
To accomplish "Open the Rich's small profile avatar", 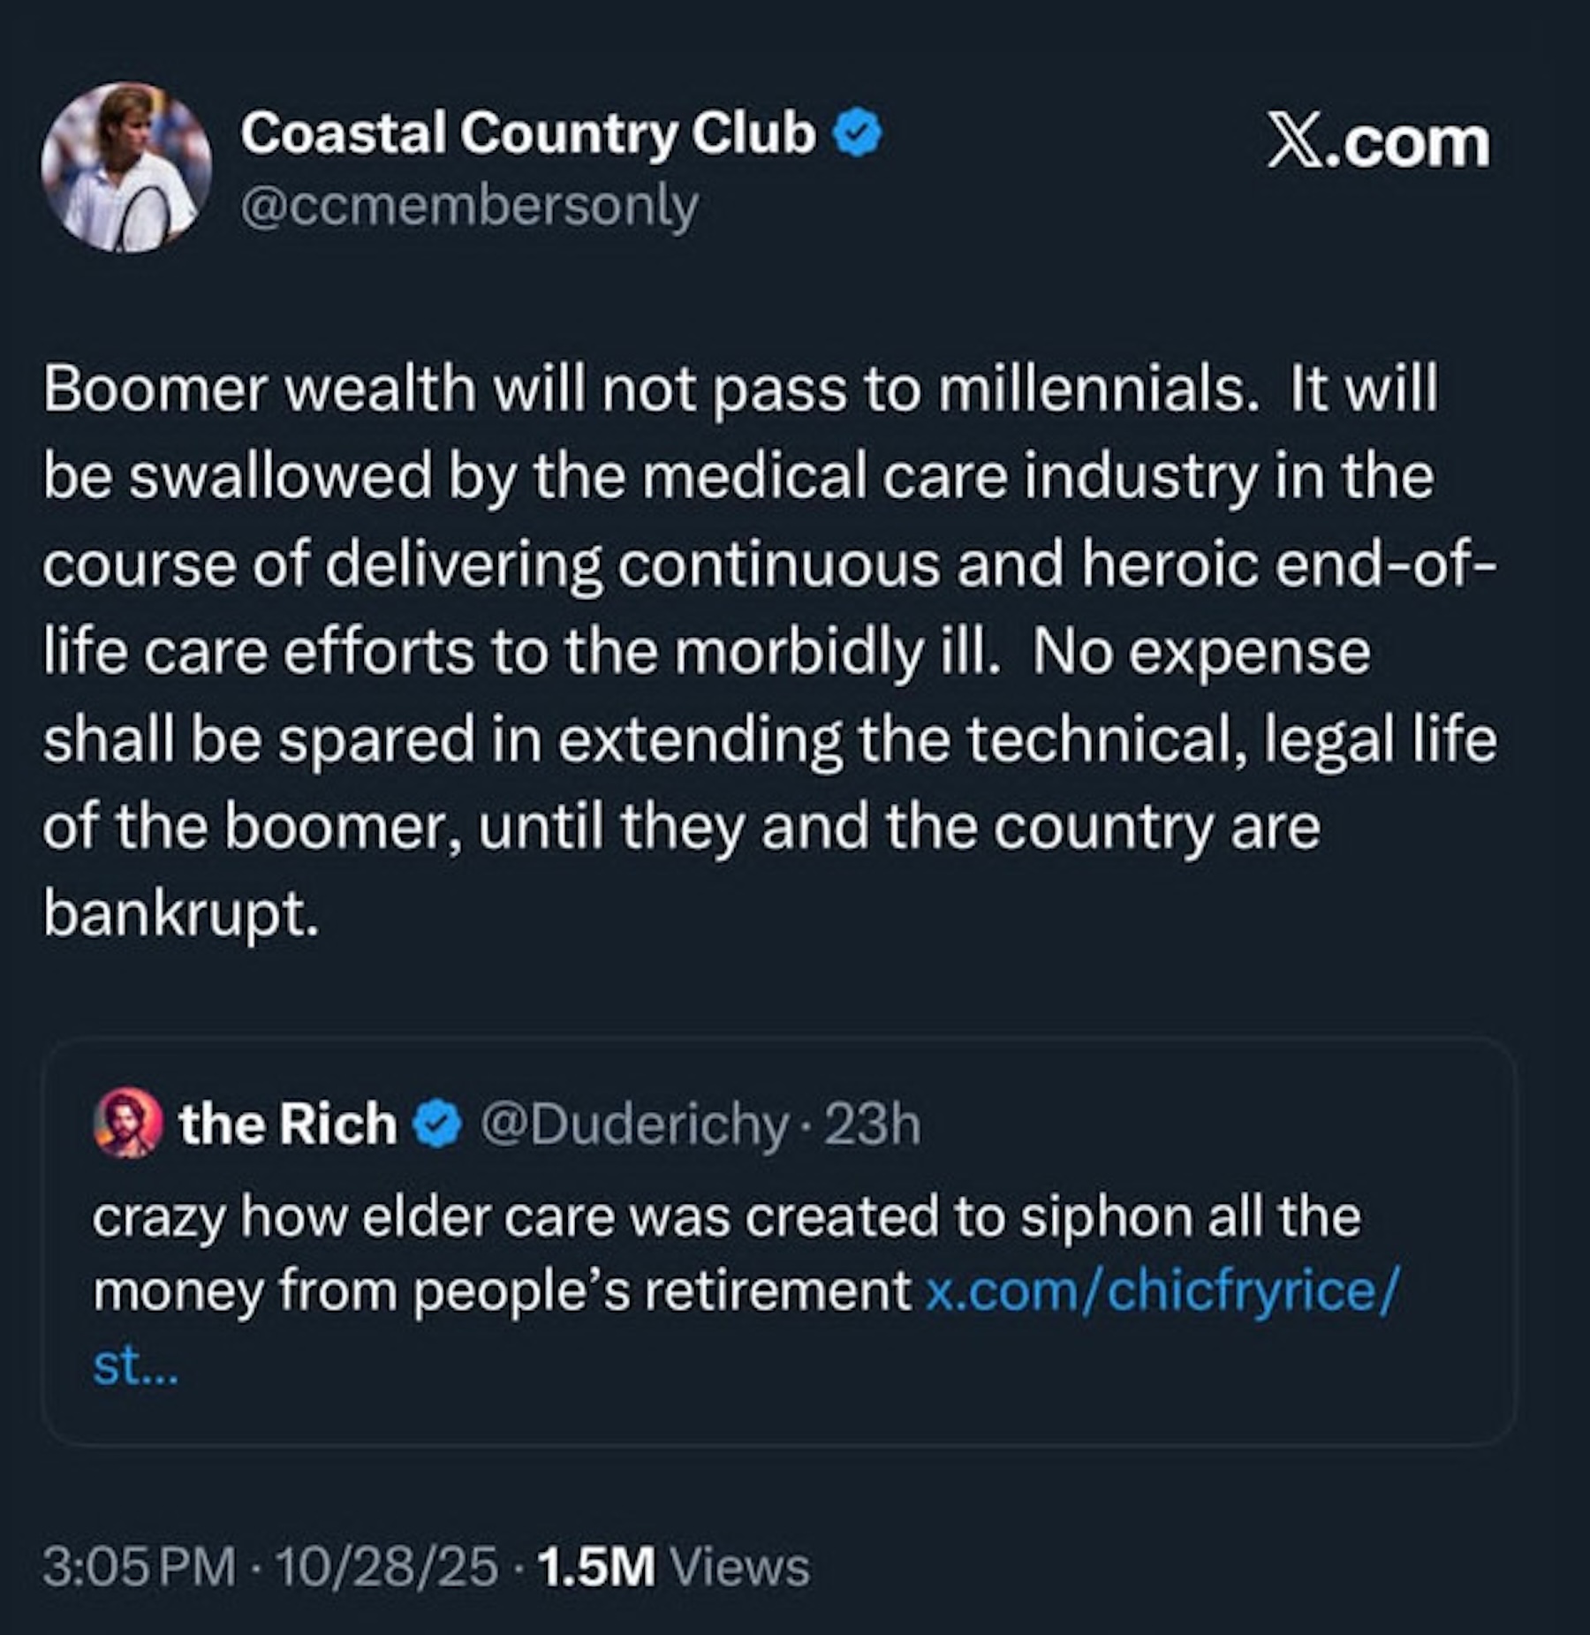I will point(128,1124).
